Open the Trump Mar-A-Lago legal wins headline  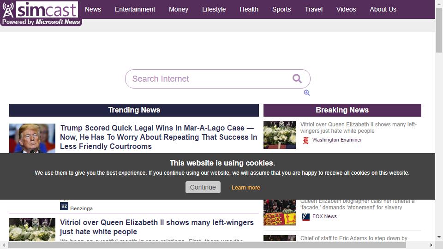[x=158, y=137]
